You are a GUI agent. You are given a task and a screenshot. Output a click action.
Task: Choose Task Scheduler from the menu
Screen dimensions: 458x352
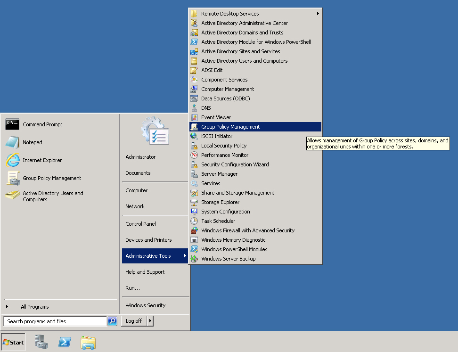(218, 221)
